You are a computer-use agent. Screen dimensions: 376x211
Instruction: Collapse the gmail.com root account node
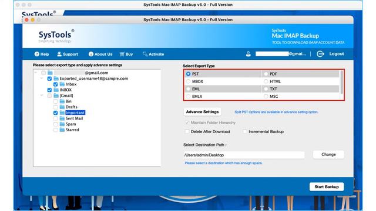tap(36, 73)
